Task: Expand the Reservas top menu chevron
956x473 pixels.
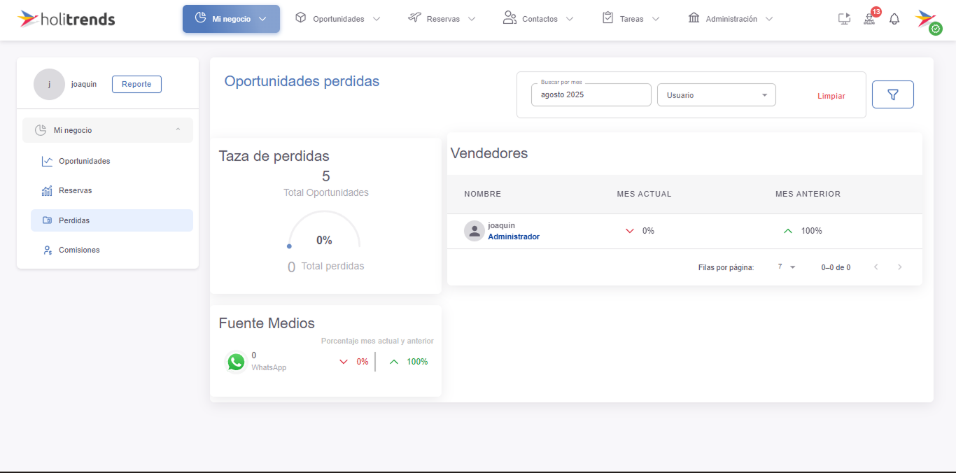Action: 472,19
